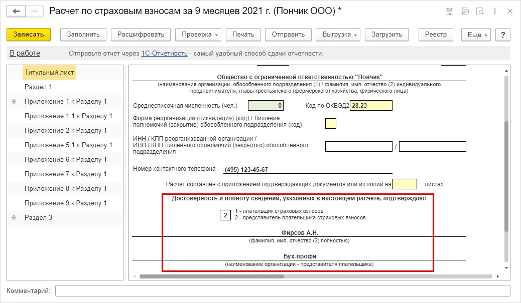
Task: Open the print preview icon
Action: 480,12
